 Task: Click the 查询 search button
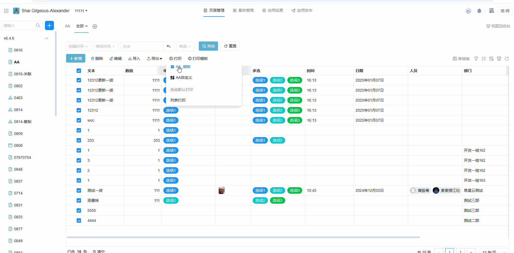(x=208, y=46)
